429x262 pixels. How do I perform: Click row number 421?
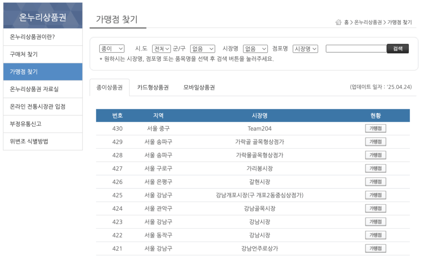coord(117,249)
